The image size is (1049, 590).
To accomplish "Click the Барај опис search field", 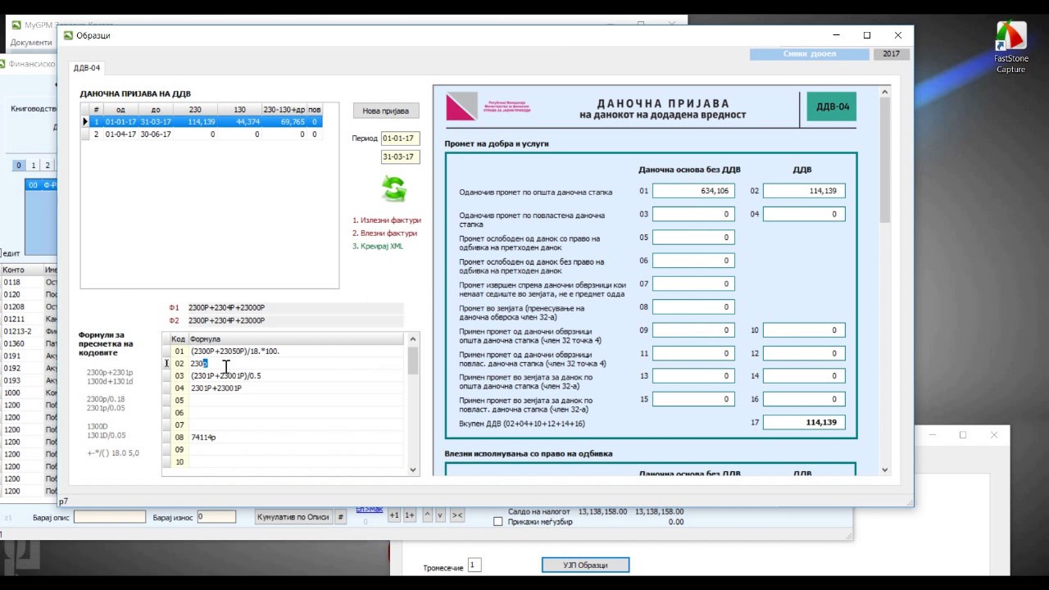I will pyautogui.click(x=110, y=516).
